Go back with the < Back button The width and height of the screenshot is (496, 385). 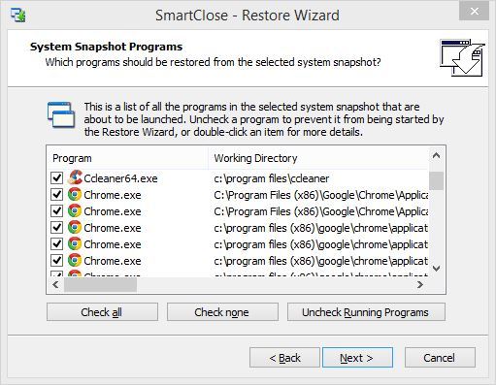284,358
